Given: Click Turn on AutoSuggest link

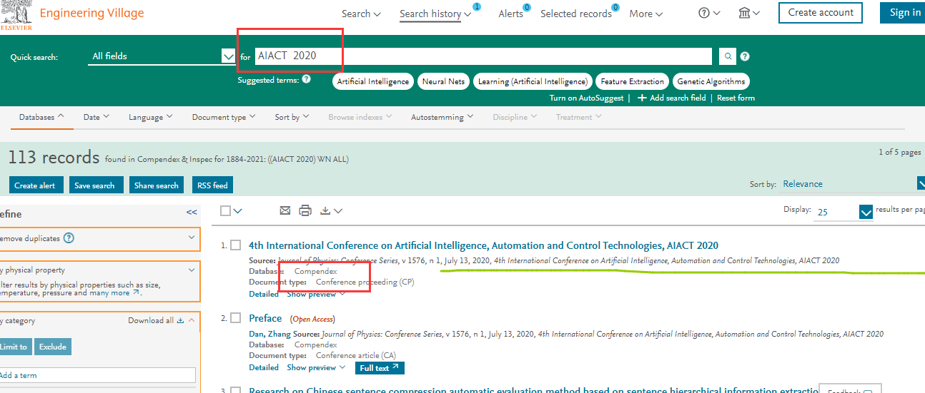Looking at the screenshot, I should click(586, 98).
